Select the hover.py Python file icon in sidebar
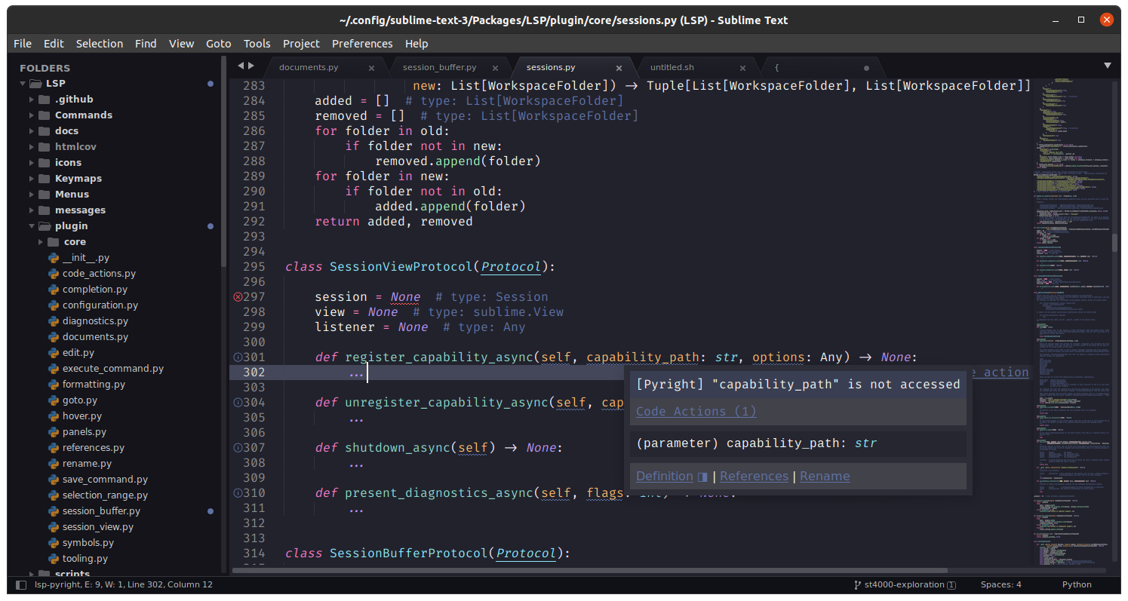This screenshot has height=601, width=1128. [x=52, y=415]
